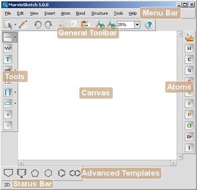Viewport: 197px width, 190px height.
Task: Select the Phosphorus P atom button
Action: [x=189, y=114]
